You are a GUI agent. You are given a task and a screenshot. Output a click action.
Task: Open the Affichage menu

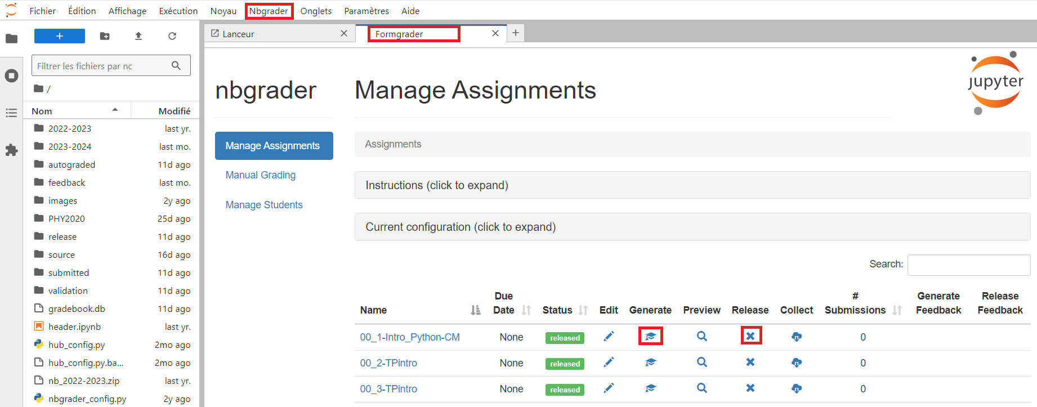click(127, 11)
